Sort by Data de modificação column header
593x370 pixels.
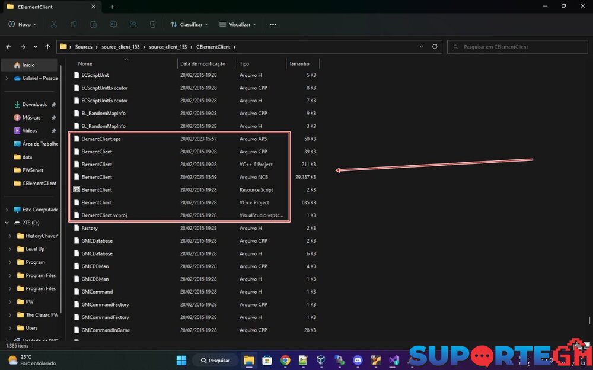pos(203,63)
